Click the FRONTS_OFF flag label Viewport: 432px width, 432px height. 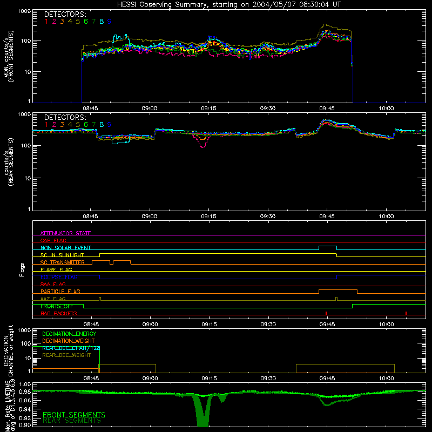click(x=57, y=306)
